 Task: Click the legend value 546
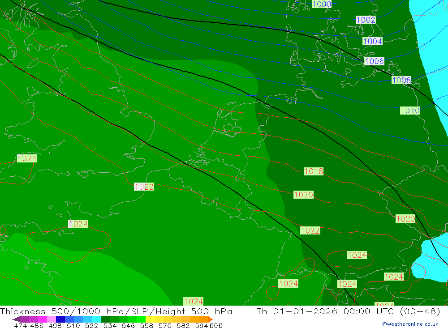pyautogui.click(x=128, y=325)
